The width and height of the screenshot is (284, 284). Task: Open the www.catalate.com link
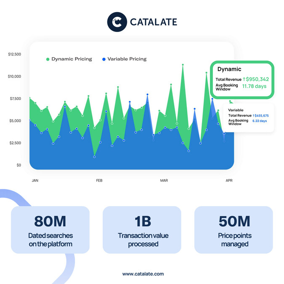[x=143, y=273]
